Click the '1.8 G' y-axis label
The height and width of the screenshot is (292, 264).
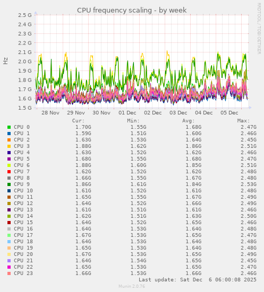[x=25, y=80]
